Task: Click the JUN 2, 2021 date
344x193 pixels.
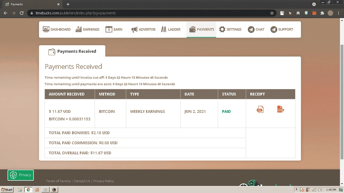Action: tap(195, 112)
